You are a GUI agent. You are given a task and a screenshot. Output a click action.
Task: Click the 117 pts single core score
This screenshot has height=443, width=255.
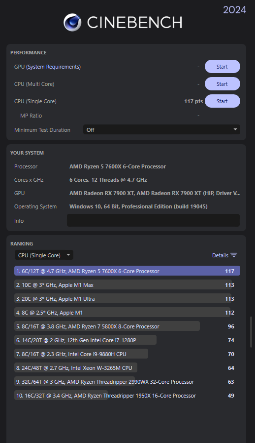193,101
